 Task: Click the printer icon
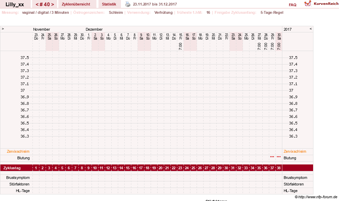(x=128, y=4)
